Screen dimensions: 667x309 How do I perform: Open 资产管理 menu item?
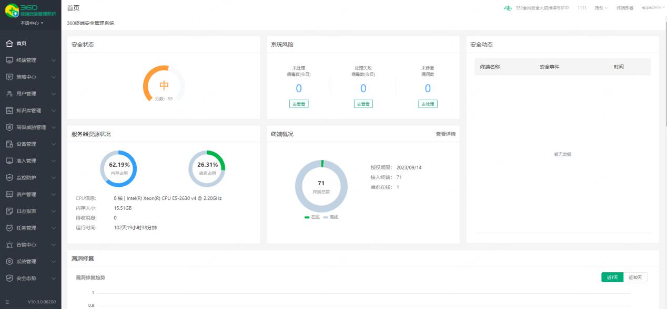[x=31, y=195]
